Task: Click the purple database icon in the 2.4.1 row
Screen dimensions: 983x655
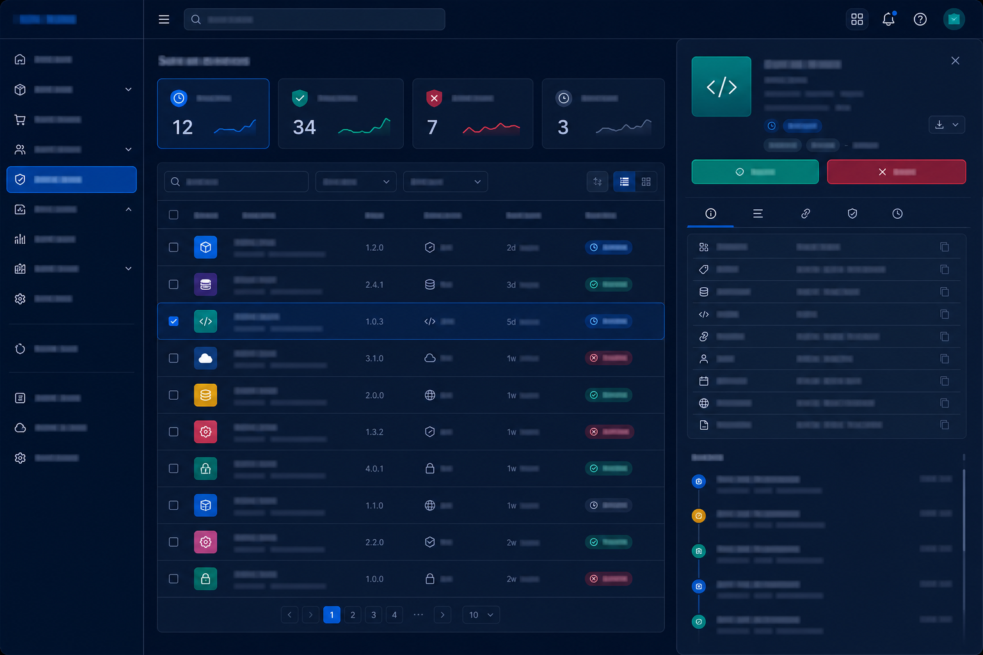Action: 205,284
